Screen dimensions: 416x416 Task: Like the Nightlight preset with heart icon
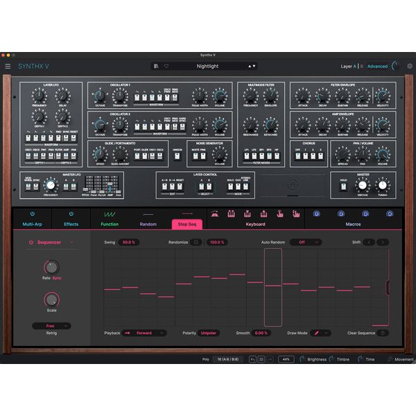pyautogui.click(x=166, y=66)
